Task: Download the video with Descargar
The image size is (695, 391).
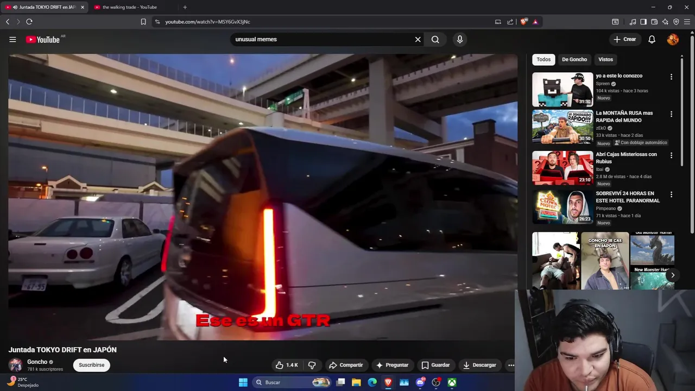Action: coord(479,365)
